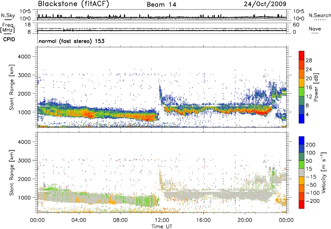The width and height of the screenshot is (331, 229).
Task: Click 'Slant Range [km]' label of power plot
Action: (12, 87)
